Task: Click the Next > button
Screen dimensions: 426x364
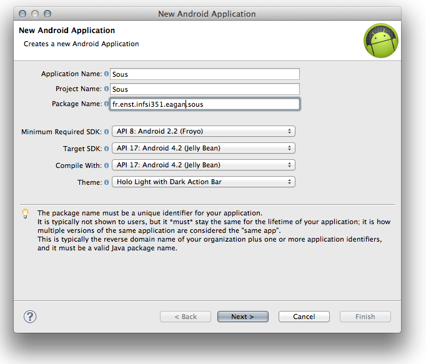Action: (242, 317)
